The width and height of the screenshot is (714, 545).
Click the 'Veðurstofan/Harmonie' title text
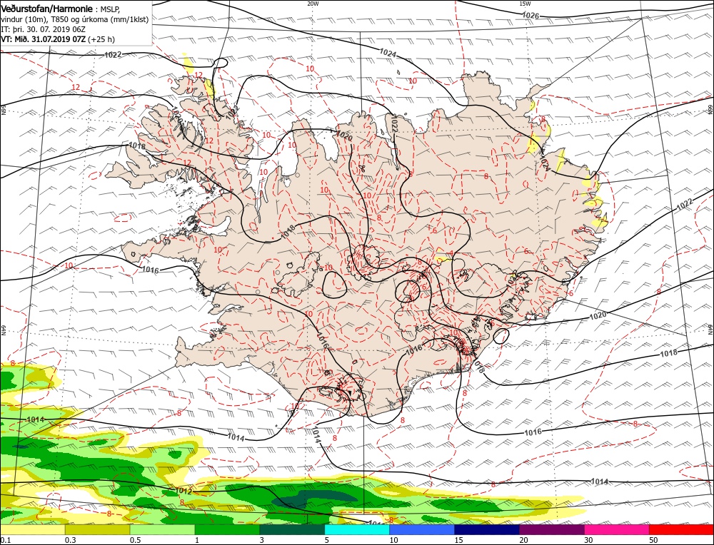pyautogui.click(x=48, y=9)
